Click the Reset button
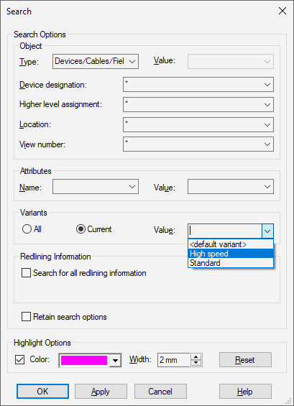 (245, 360)
